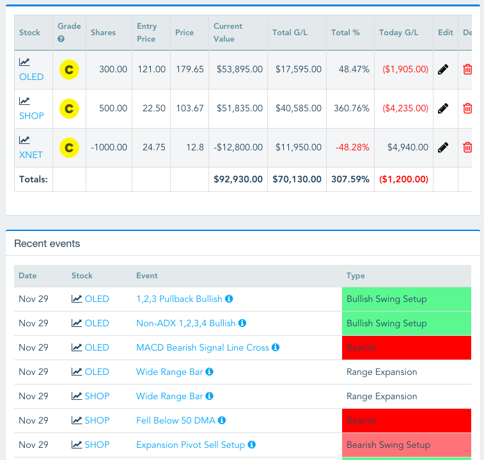Open MACD Bearish Signal Line Cross link
The width and height of the screenshot is (484, 460).
(x=203, y=347)
